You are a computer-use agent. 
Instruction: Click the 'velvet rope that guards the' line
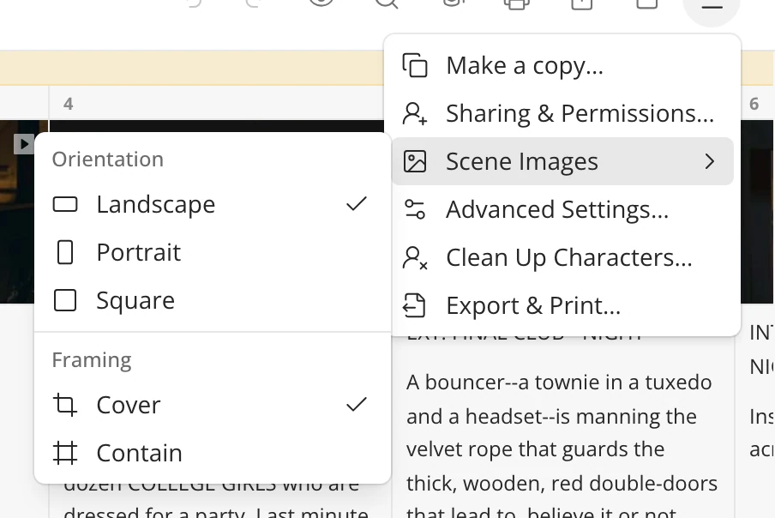tap(535, 449)
